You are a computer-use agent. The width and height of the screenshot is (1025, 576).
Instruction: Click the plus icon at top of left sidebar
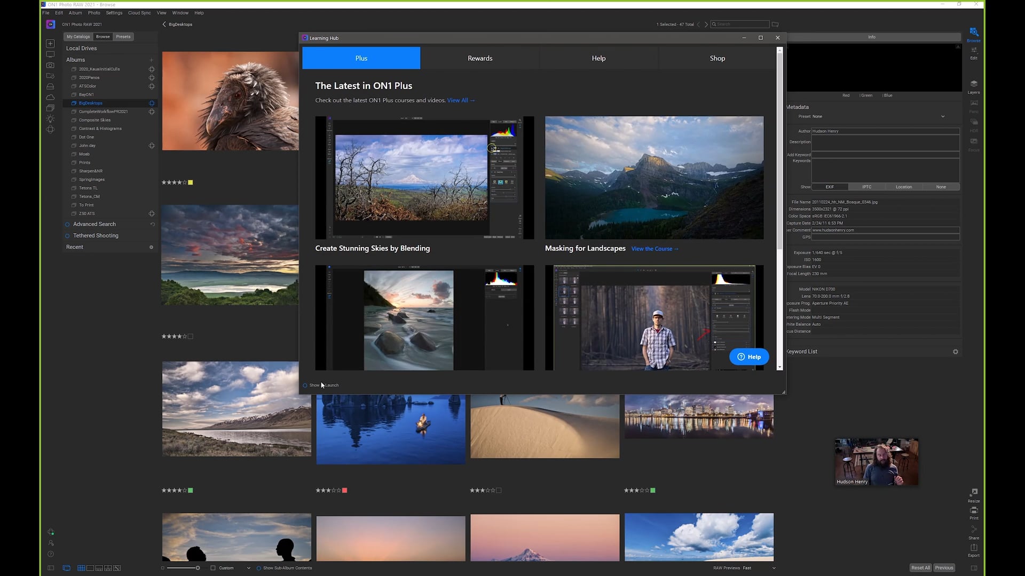(50, 44)
